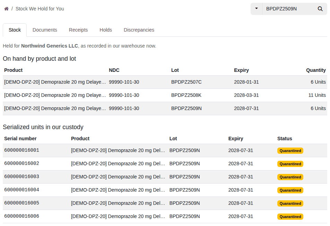330x226 pixels.
Task: Go to the home page via house icon
Action: (7, 9)
